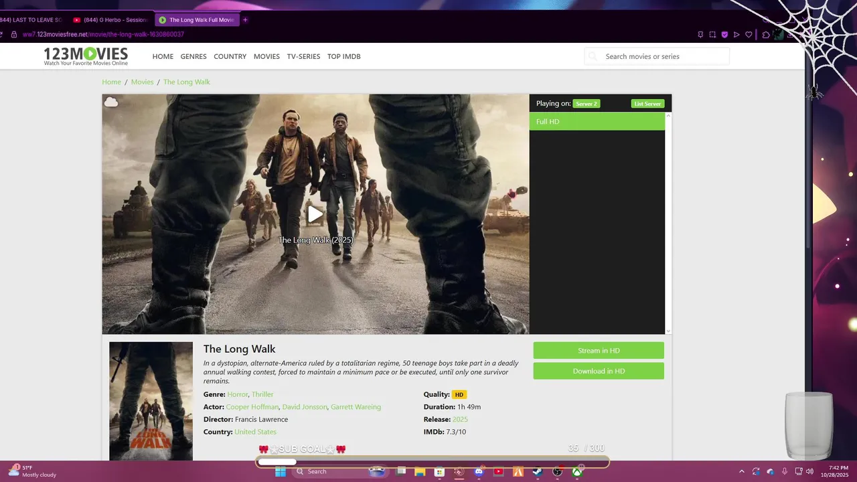Screen dimensions: 857x482
Task: Open weather widget showing Mostly cloudy
Action: (x=32, y=471)
